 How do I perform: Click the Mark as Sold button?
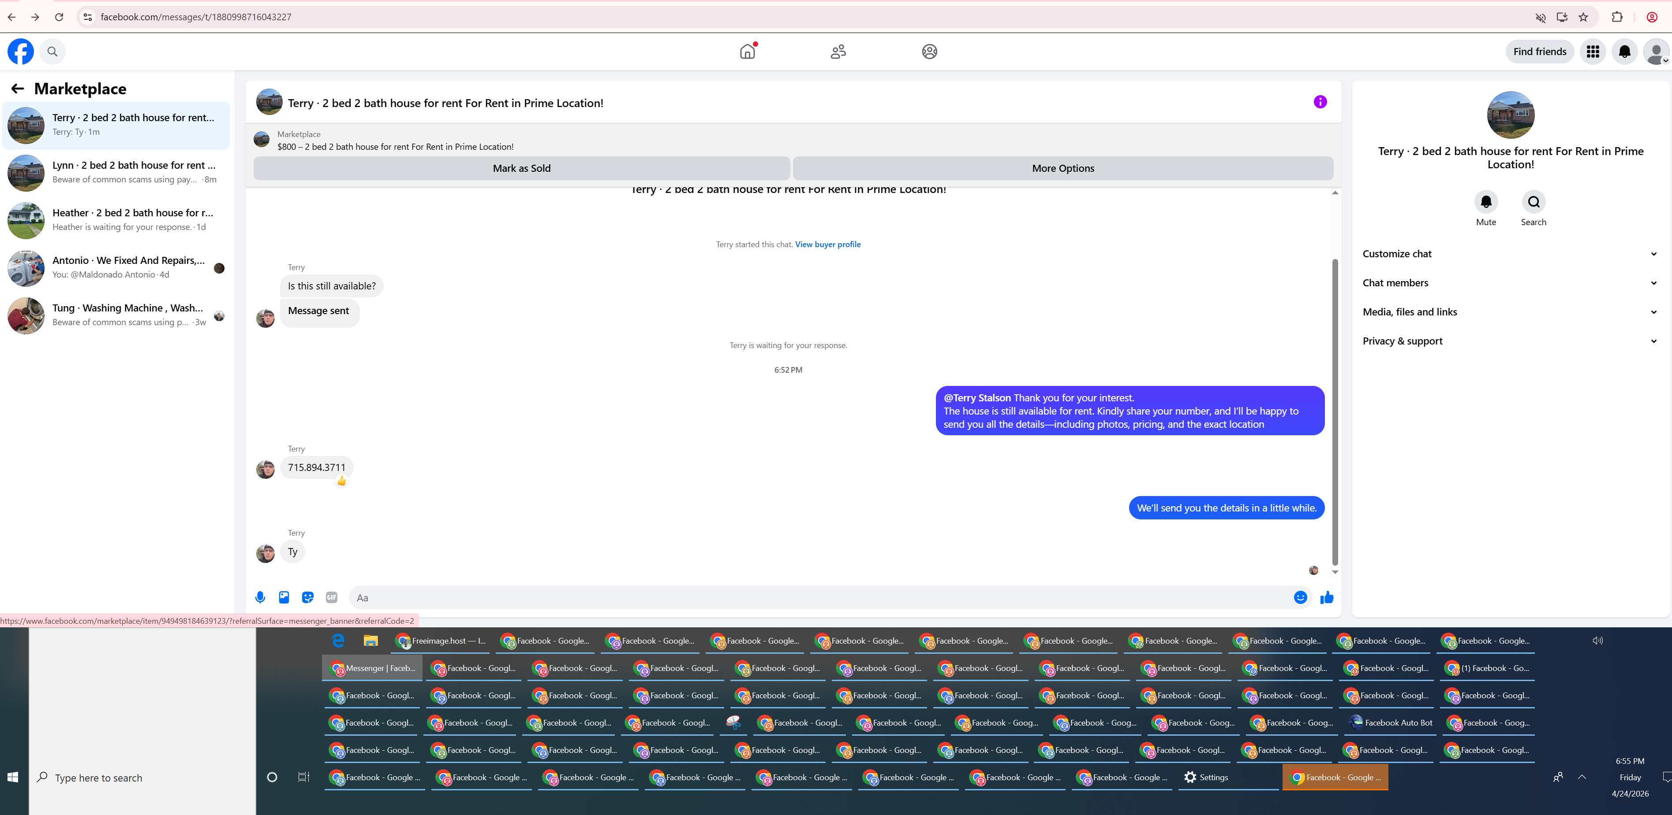[x=522, y=168]
